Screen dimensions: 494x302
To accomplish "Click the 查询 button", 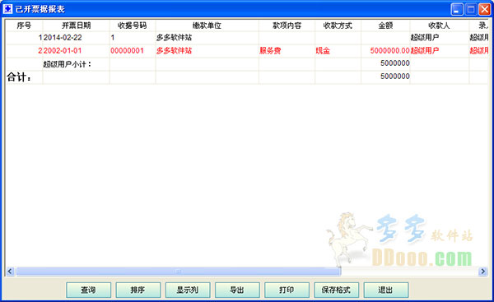I will pyautogui.click(x=89, y=290).
